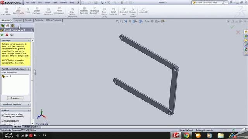Click Zoom to Fit in view toolbar
This screenshot has height=139, width=248.
(x=117, y=21)
